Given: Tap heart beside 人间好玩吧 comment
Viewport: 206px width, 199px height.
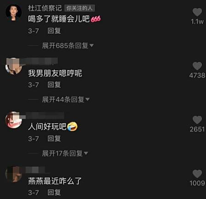Looking at the screenshot, I should click(x=197, y=120).
